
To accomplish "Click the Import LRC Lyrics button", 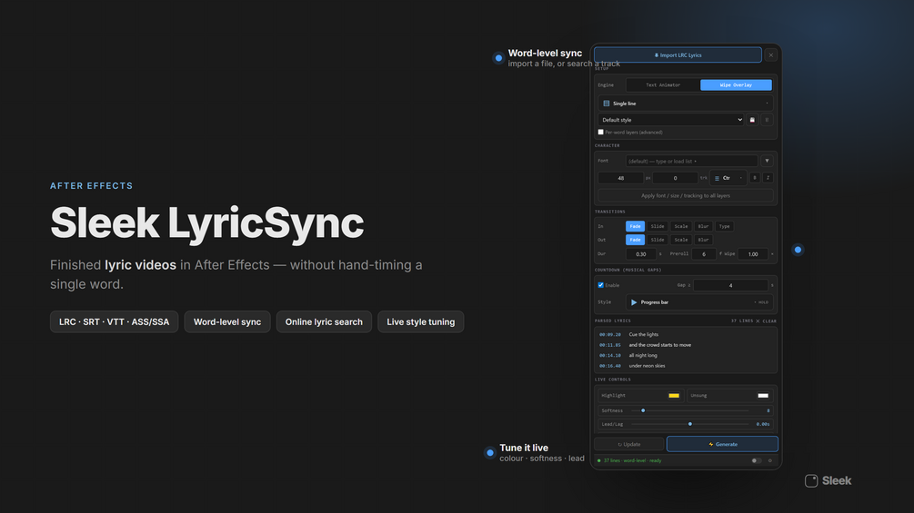I will 678,55.
